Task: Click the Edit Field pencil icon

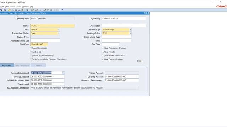Action: coord(45,10)
